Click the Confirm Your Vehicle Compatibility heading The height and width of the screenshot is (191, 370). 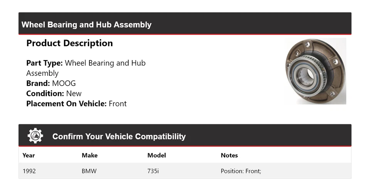point(119,136)
